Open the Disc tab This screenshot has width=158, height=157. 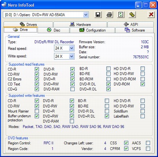53,30
